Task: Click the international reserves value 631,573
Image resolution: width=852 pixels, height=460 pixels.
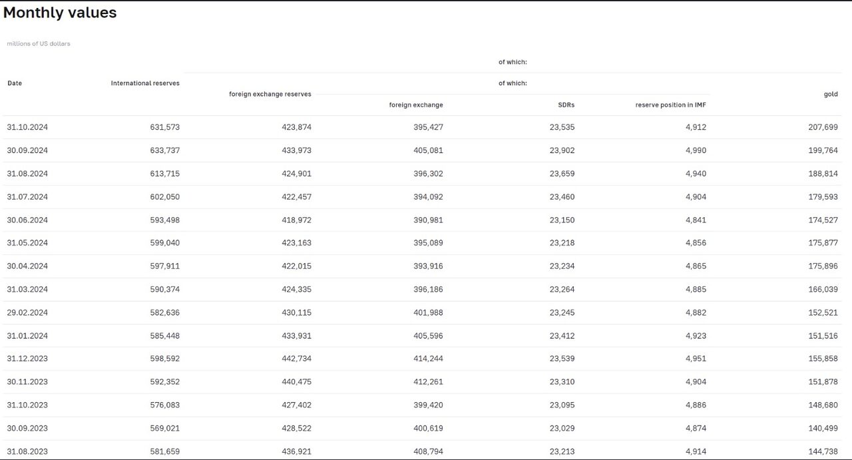Action: [165, 127]
